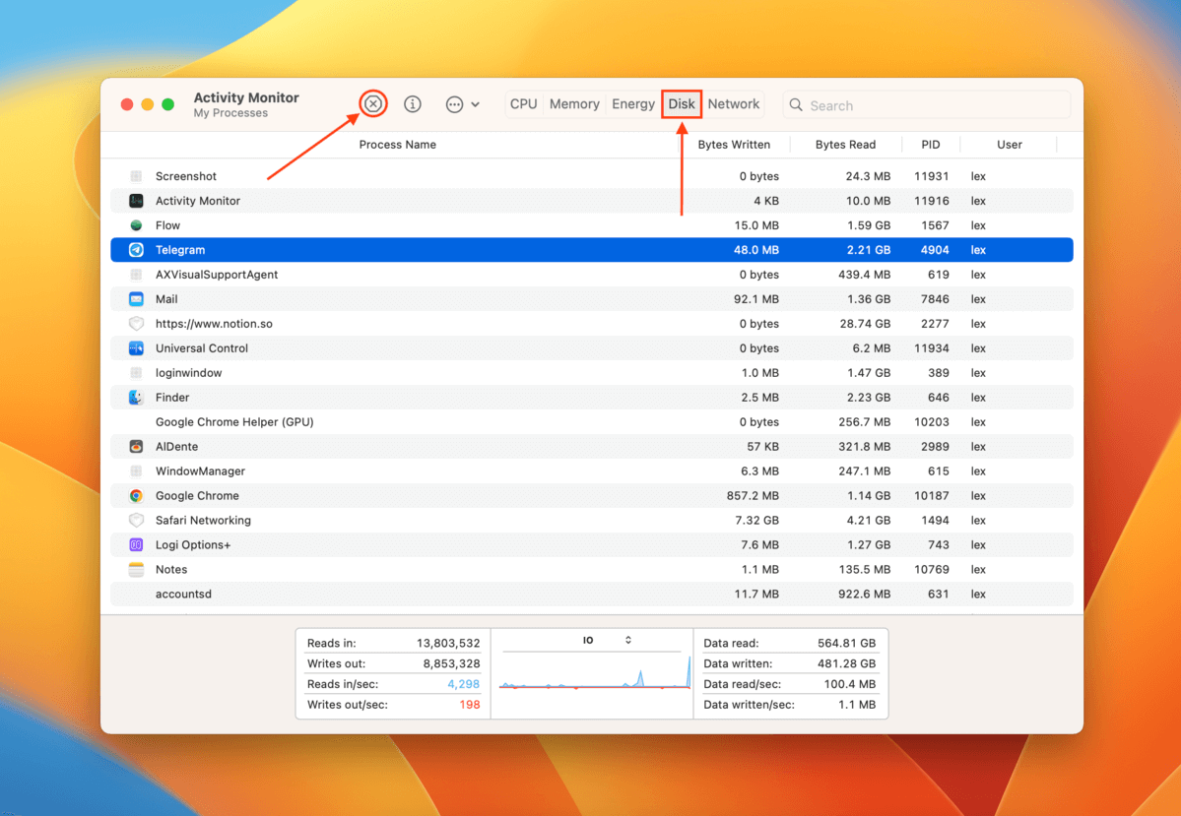Viewport: 1181px width, 816px height.
Task: Click Data read/sec value 100.4 MB
Action: [x=850, y=684]
